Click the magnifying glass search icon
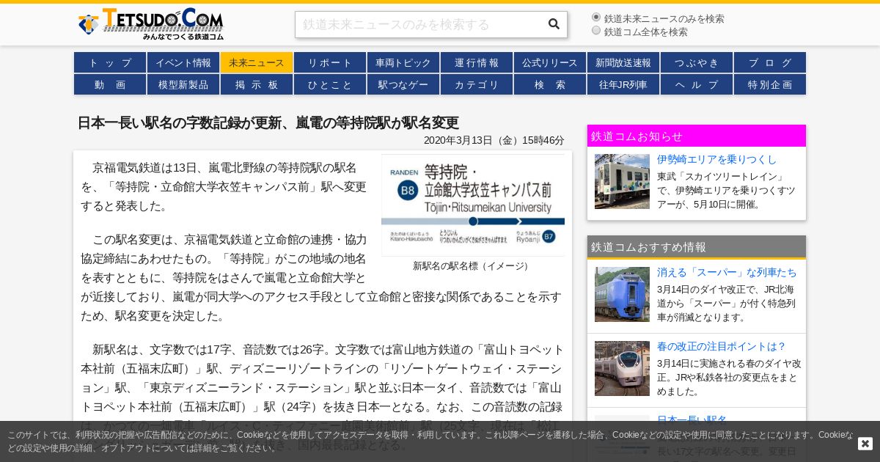Screen dimensions: 880x462 coord(554,24)
